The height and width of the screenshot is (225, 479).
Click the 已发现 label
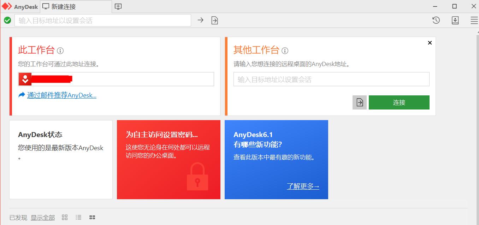18,218
